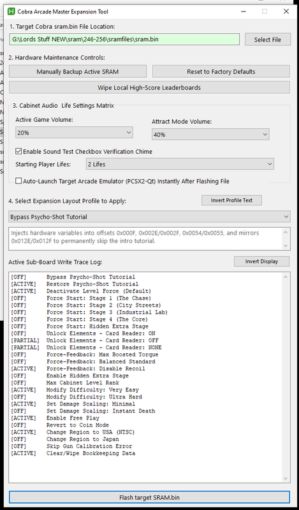The height and width of the screenshot is (510, 299).
Task: Click the sram.bin file location field
Action: (124, 40)
